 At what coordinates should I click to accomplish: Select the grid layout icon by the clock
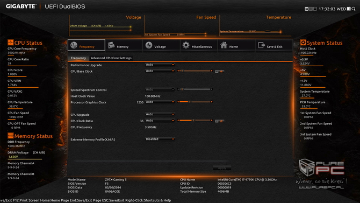pos(311,9)
